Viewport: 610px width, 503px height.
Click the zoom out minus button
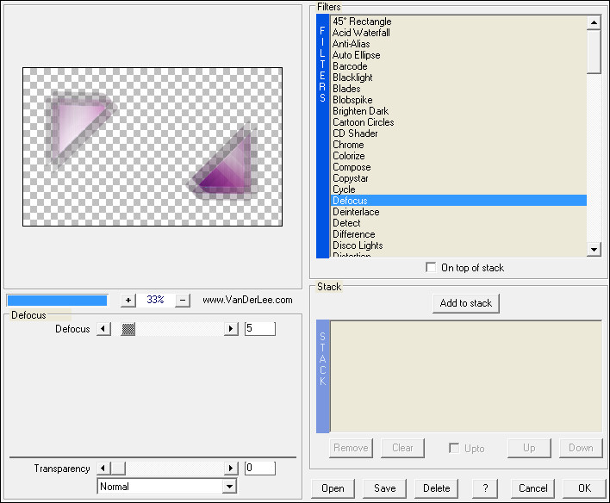pos(182,301)
